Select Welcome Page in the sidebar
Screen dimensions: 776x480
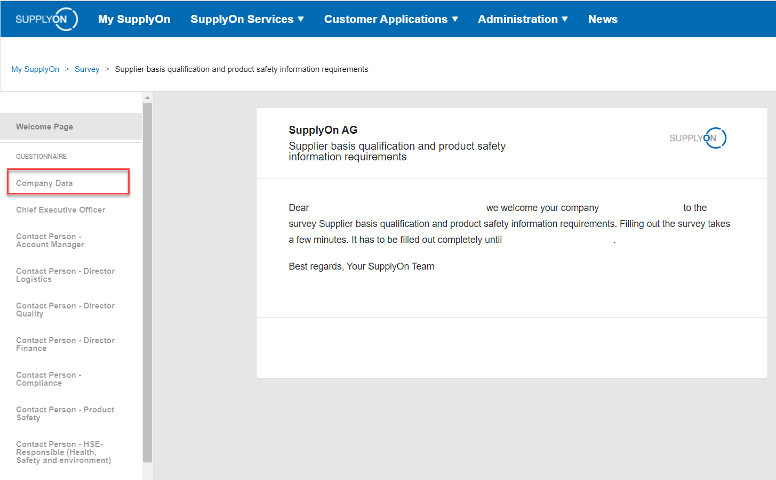pyautogui.click(x=71, y=127)
